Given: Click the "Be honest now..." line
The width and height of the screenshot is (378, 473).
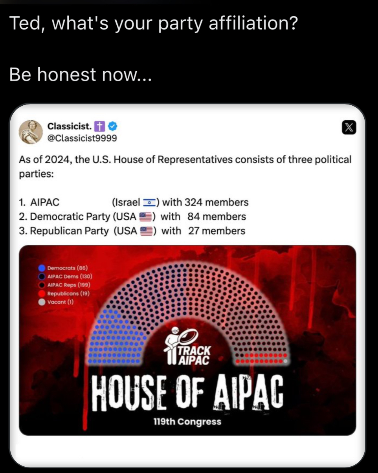Looking at the screenshot, I should 80,74.
